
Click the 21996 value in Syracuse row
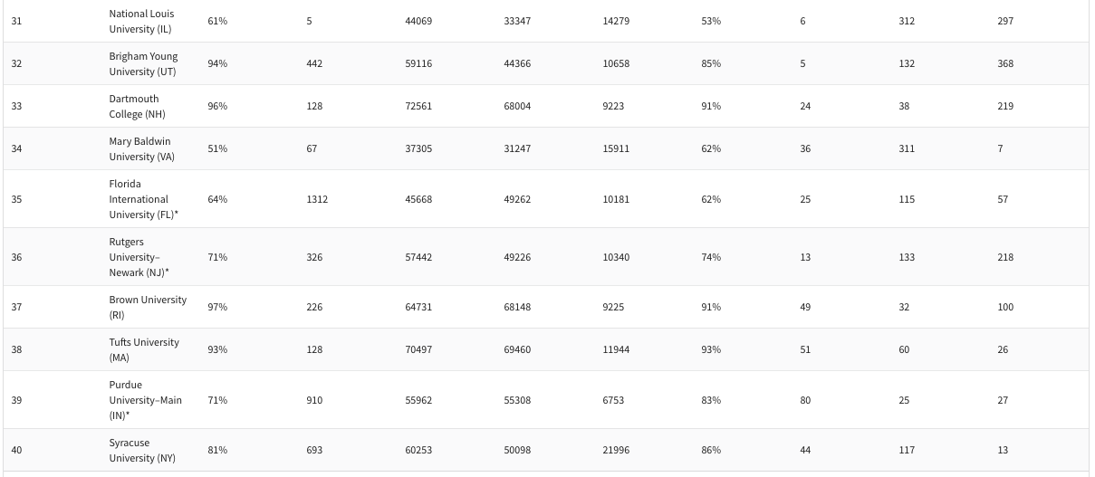pyautogui.click(x=616, y=450)
